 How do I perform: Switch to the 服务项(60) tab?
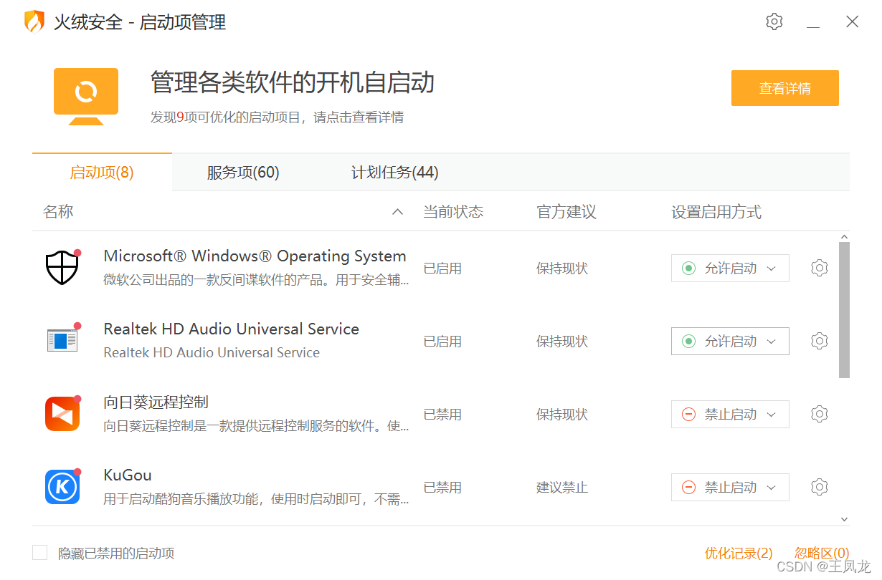(243, 172)
